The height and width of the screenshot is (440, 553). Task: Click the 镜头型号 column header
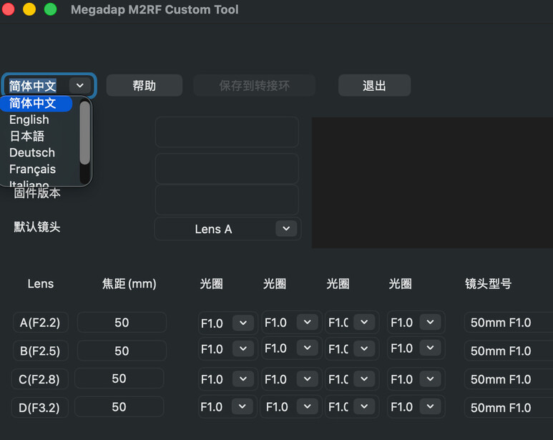point(488,283)
